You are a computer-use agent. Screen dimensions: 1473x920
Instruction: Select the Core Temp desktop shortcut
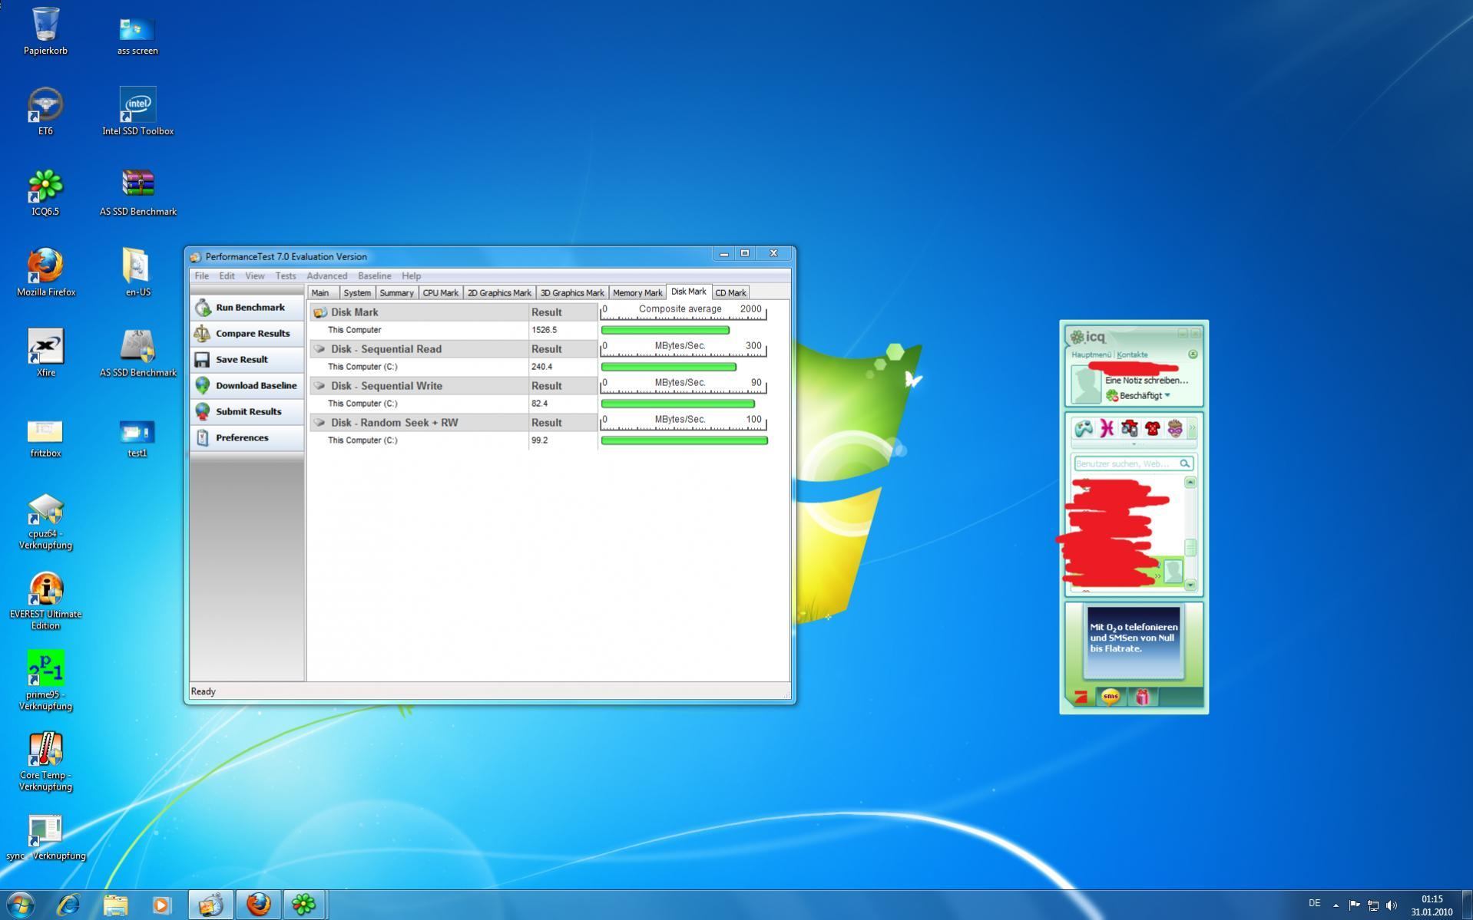(x=46, y=762)
